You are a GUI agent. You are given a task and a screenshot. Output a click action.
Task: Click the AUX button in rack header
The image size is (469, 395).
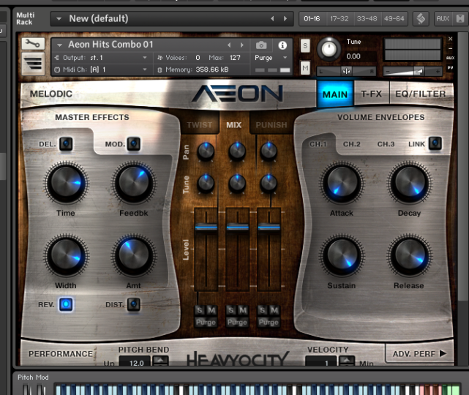click(x=442, y=18)
